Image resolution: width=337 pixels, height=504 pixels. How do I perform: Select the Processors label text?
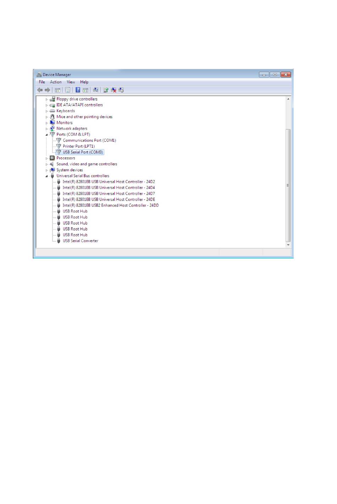(66, 158)
